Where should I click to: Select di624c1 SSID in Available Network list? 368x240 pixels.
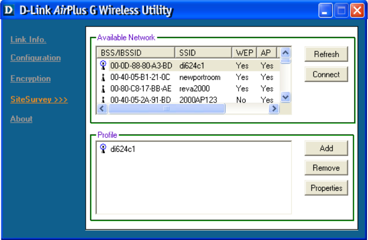coord(192,66)
